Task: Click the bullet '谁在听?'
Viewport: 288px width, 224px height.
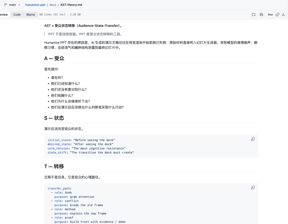Action: [x=57, y=78]
